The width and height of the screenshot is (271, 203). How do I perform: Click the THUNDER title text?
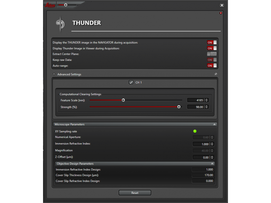87,23
